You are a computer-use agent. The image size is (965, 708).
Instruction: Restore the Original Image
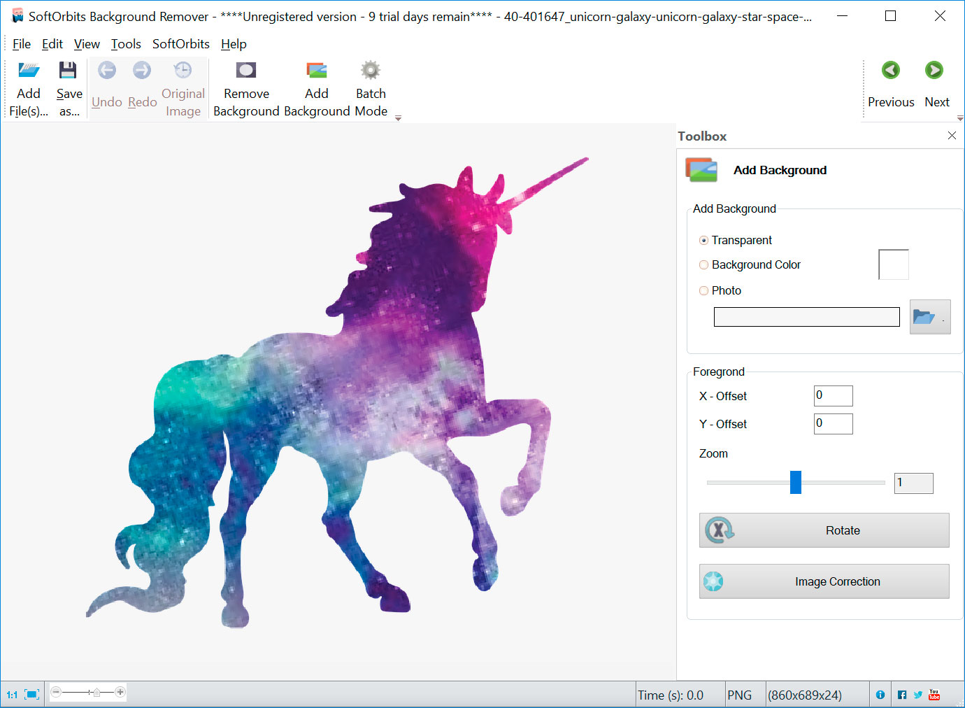tap(183, 85)
